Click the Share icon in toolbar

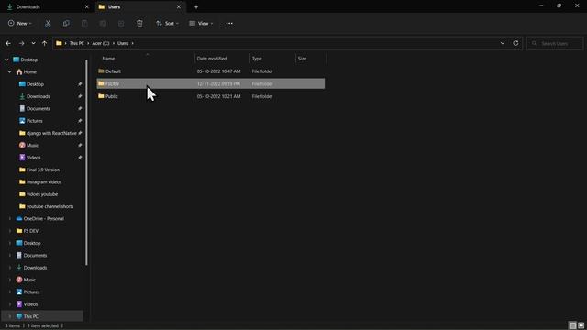click(x=121, y=23)
